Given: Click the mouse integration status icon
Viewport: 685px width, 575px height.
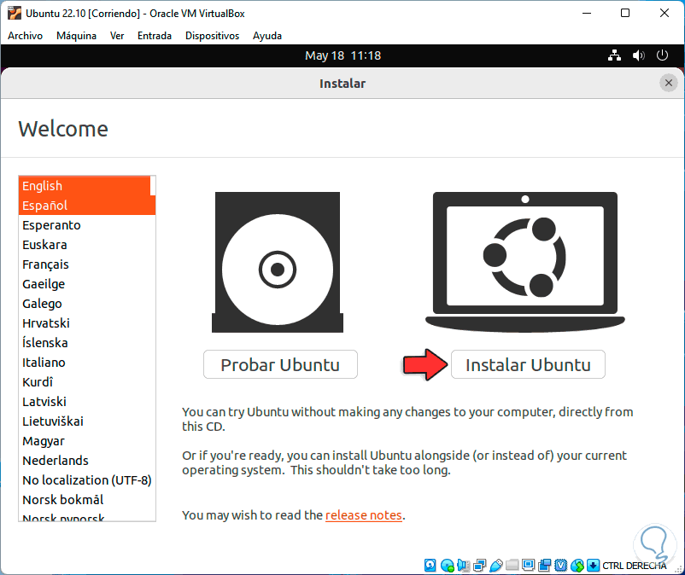Looking at the screenshot, I should coord(577,566).
